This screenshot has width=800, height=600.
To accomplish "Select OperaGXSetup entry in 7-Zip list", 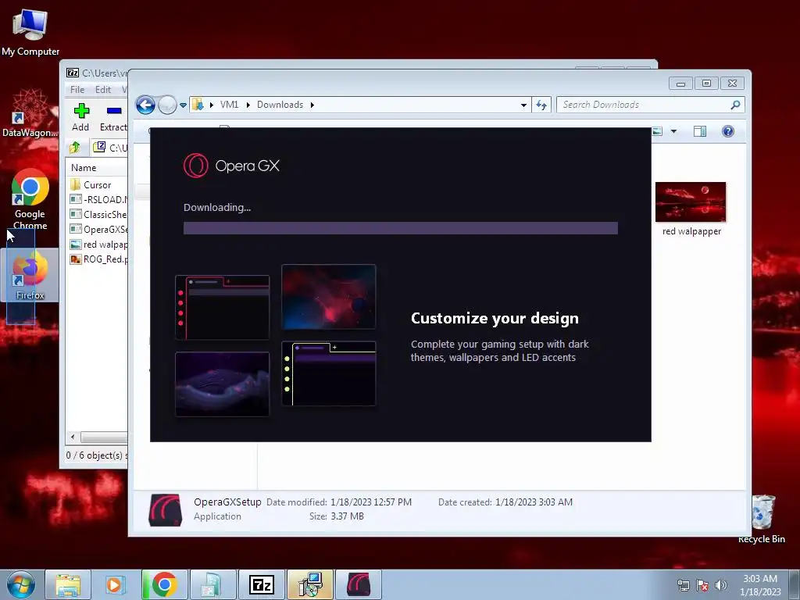I will coord(98,229).
